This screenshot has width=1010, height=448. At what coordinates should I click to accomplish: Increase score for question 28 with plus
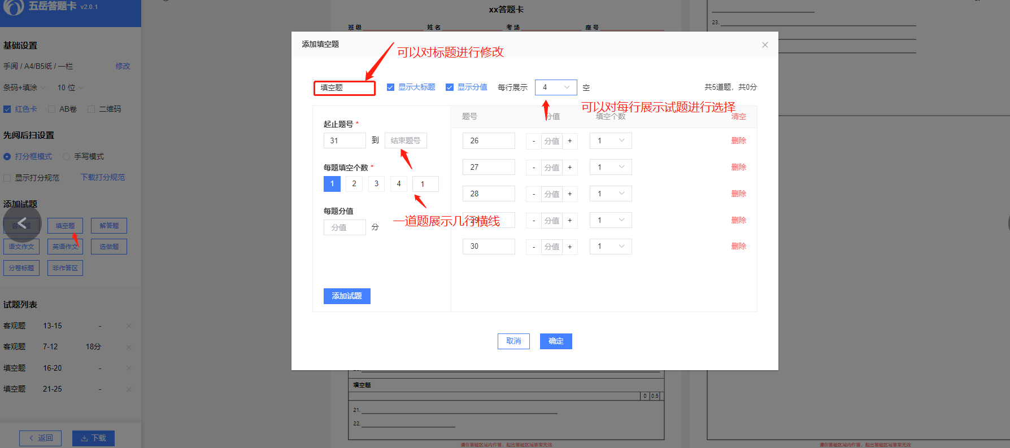pos(570,194)
